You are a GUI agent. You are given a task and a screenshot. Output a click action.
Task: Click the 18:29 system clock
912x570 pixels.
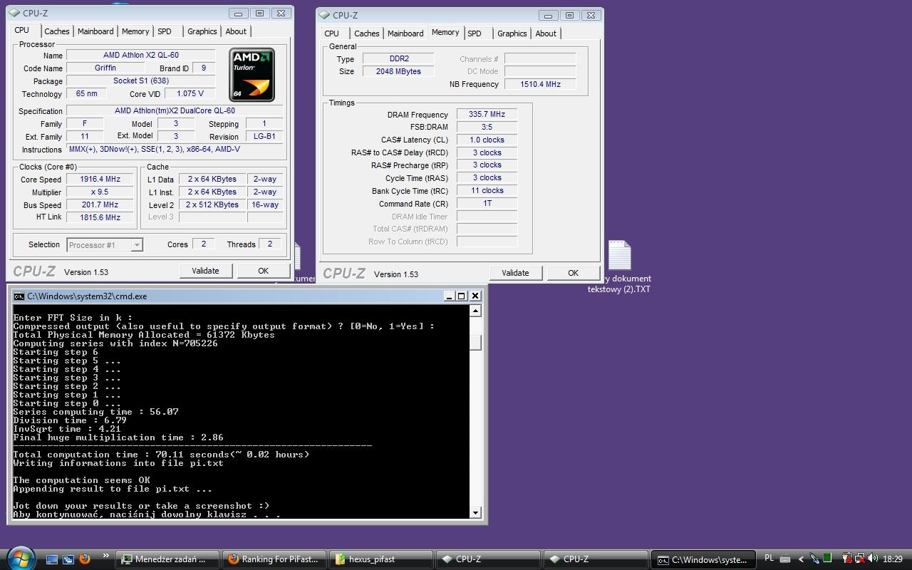coord(893,559)
